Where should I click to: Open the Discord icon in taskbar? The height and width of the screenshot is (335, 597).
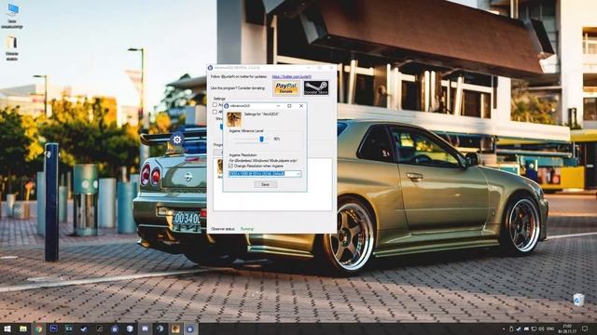(146, 328)
